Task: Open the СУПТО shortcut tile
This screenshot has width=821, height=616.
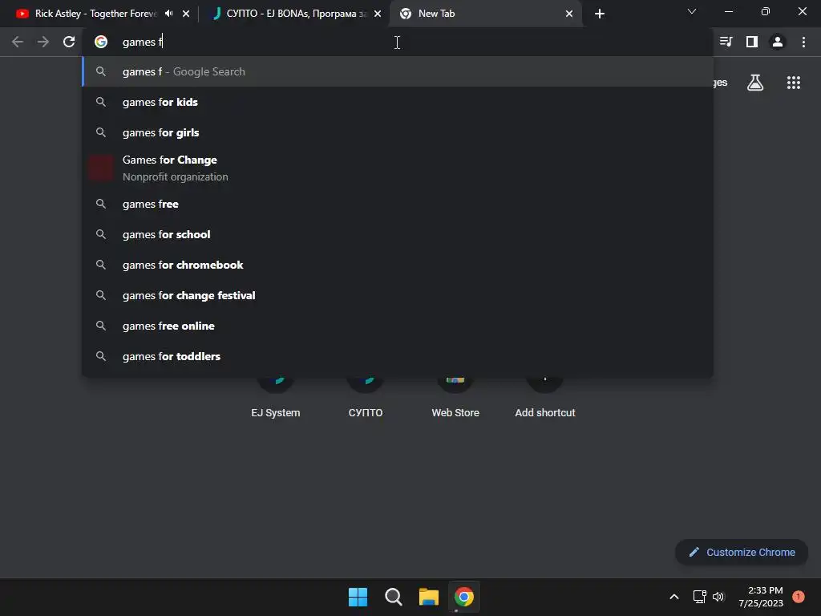Action: click(366, 398)
